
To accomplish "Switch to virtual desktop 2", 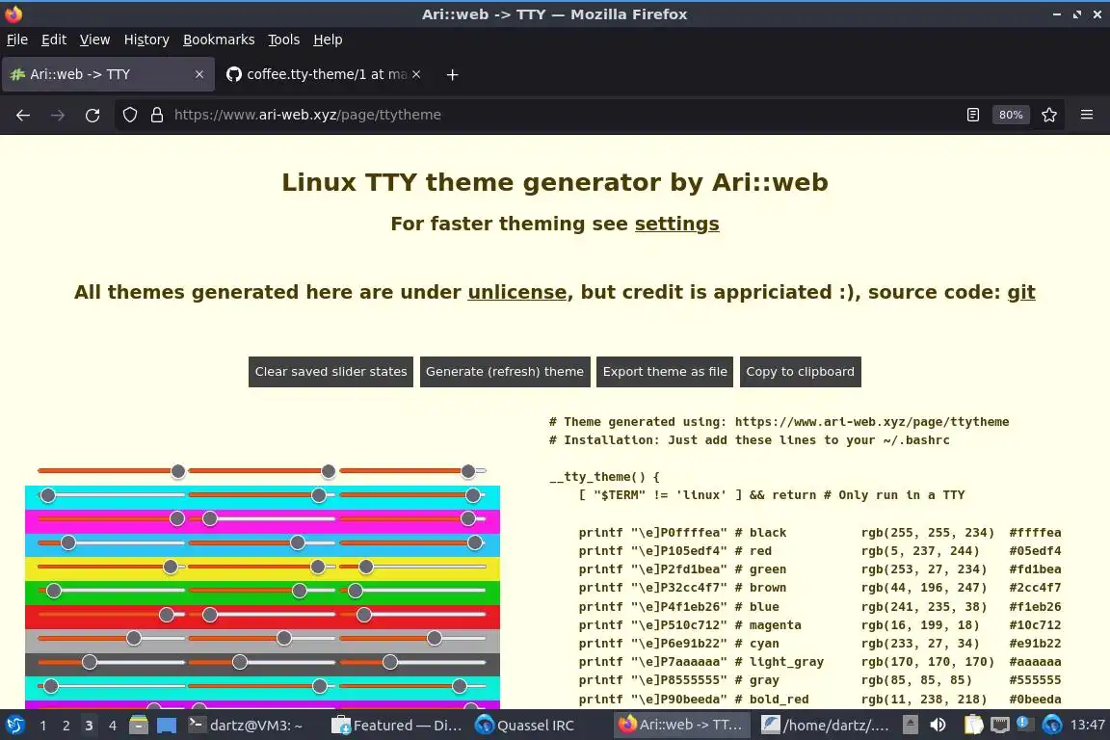I will pyautogui.click(x=66, y=726).
